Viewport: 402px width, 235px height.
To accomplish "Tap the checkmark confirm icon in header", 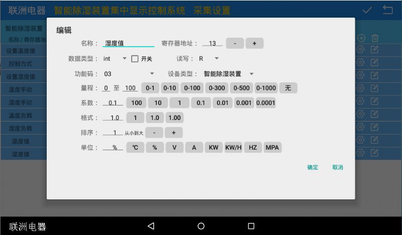I will coord(367,10).
